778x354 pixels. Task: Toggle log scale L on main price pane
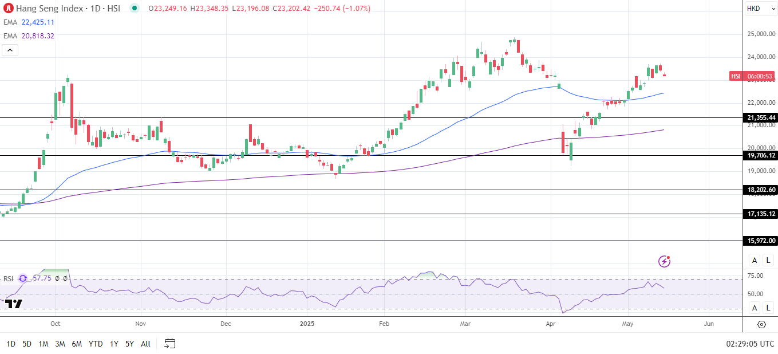click(x=768, y=261)
